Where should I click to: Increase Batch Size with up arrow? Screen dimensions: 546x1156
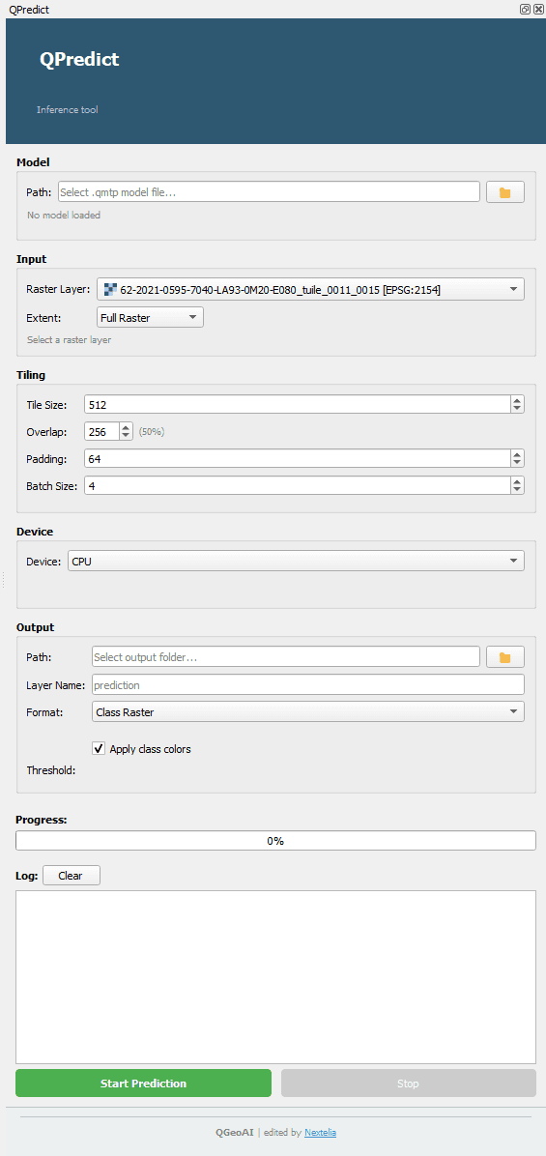tap(517, 480)
